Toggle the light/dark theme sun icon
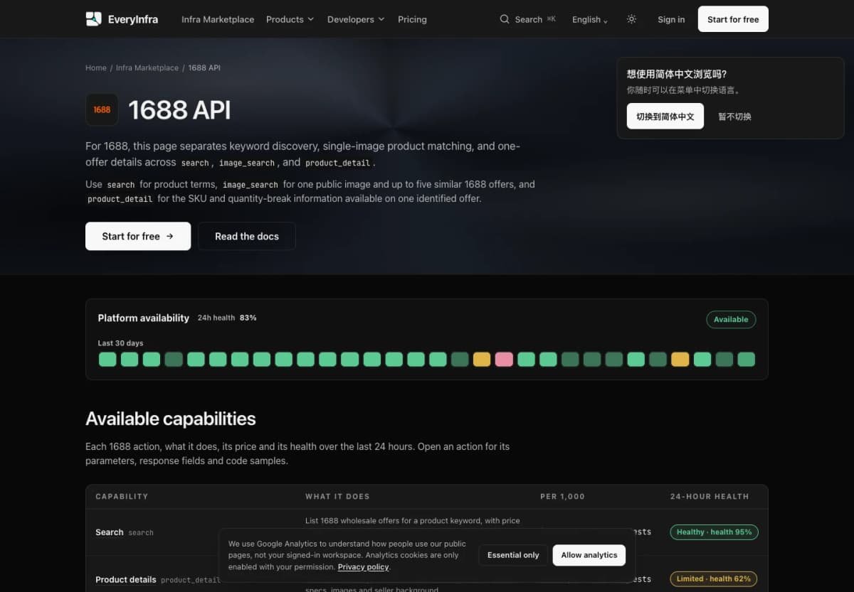Viewport: 854px width, 592px height. (x=631, y=19)
